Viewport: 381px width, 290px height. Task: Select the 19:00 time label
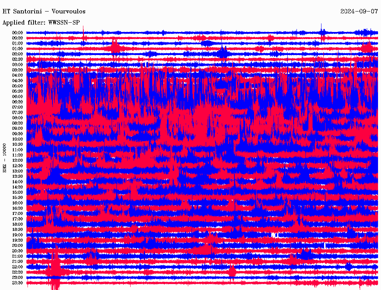click(17, 235)
